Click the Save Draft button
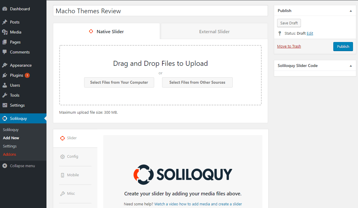This screenshot has height=208, width=358. pos(289,23)
